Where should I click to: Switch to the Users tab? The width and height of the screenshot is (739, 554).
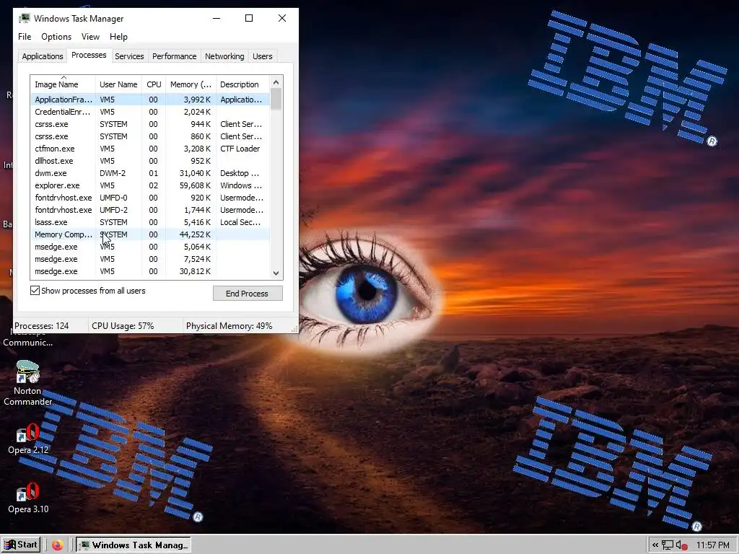tap(262, 56)
